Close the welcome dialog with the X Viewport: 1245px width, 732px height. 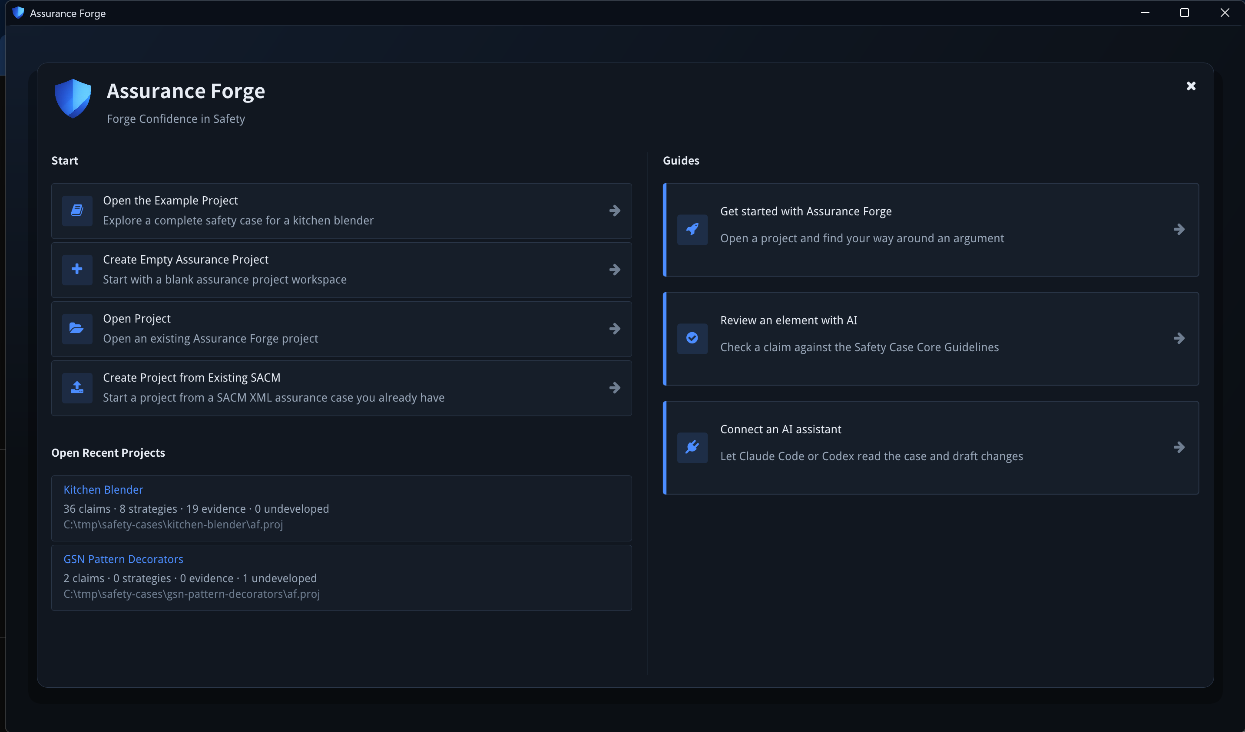pyautogui.click(x=1191, y=86)
